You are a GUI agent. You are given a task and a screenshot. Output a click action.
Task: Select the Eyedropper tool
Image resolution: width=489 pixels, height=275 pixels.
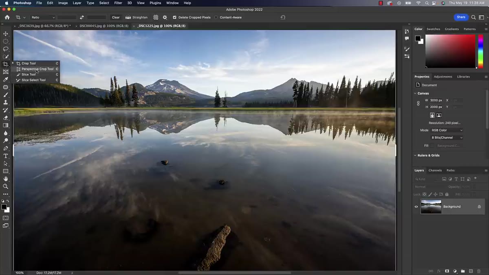coord(6,79)
